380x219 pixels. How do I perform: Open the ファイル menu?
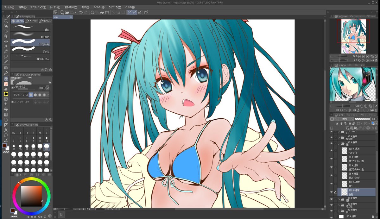[9, 7]
